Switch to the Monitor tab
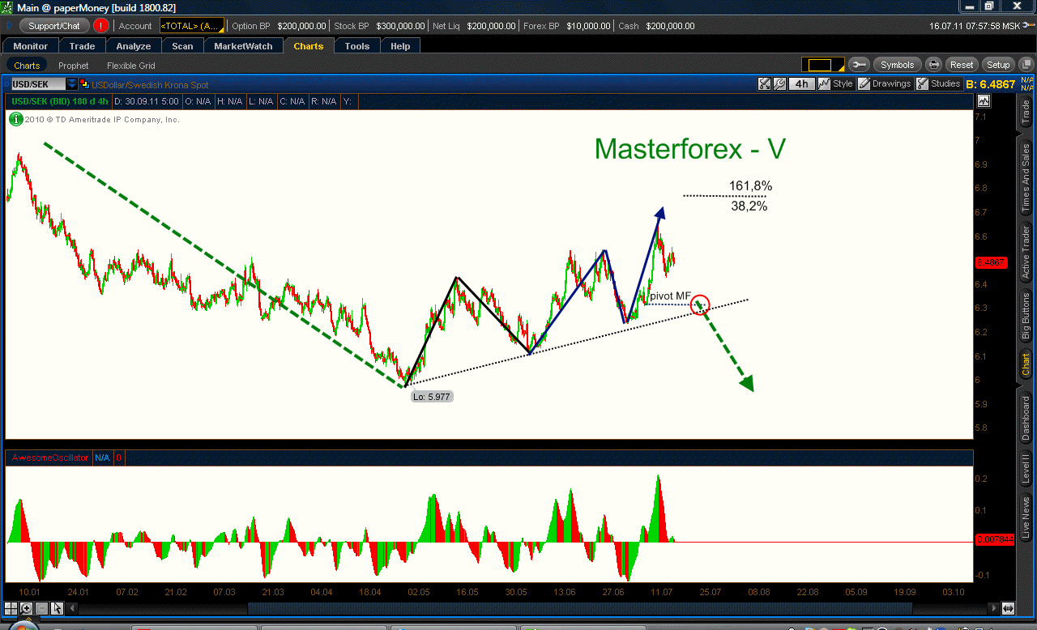The width and height of the screenshot is (1037, 630). [31, 46]
